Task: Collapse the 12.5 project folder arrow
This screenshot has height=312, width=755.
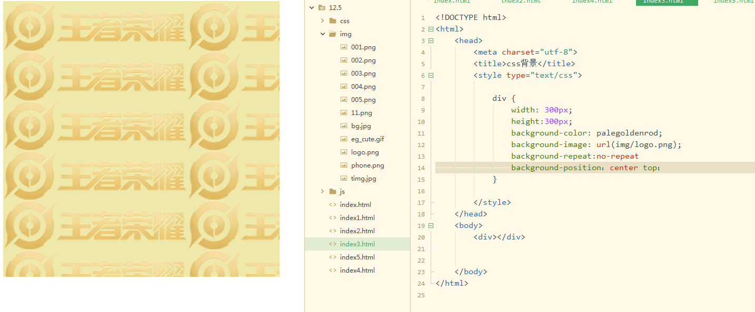Action: click(x=311, y=8)
